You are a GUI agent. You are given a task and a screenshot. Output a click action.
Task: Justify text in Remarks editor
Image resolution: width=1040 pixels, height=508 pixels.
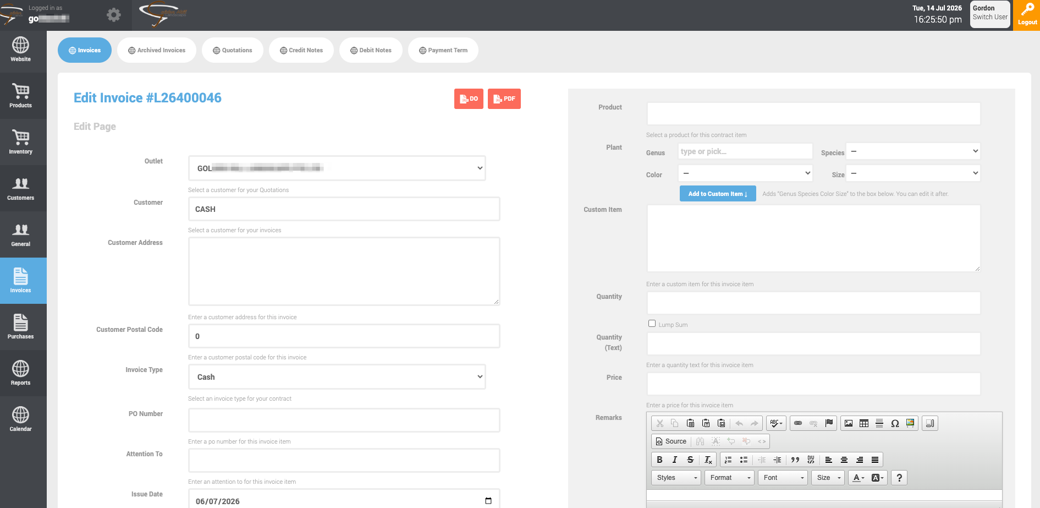[x=875, y=460]
